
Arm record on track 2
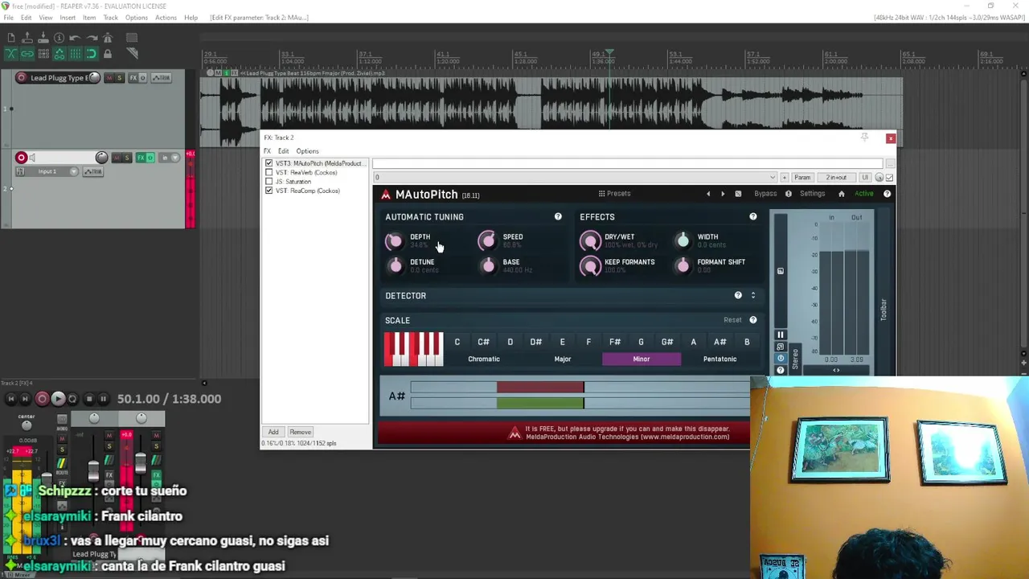point(22,158)
